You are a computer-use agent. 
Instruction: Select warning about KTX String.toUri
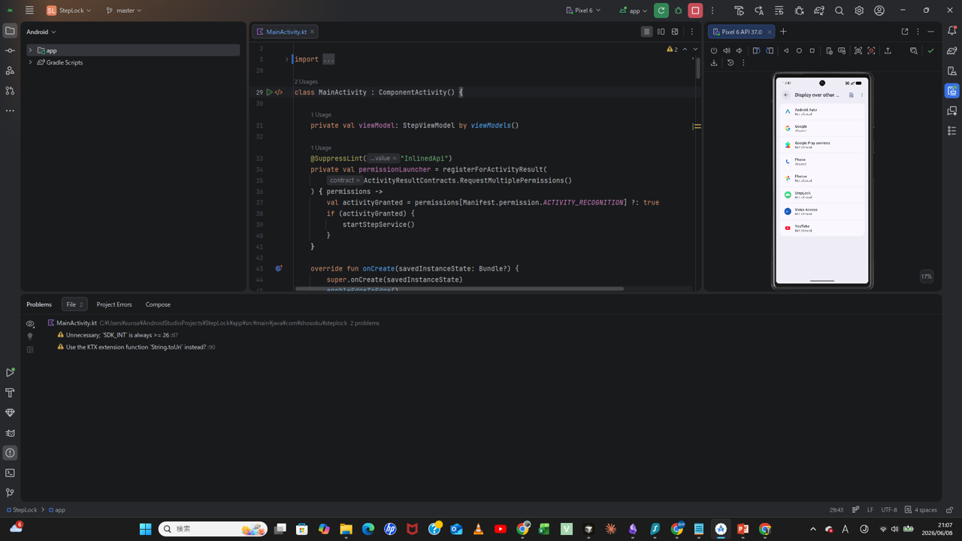click(x=136, y=347)
